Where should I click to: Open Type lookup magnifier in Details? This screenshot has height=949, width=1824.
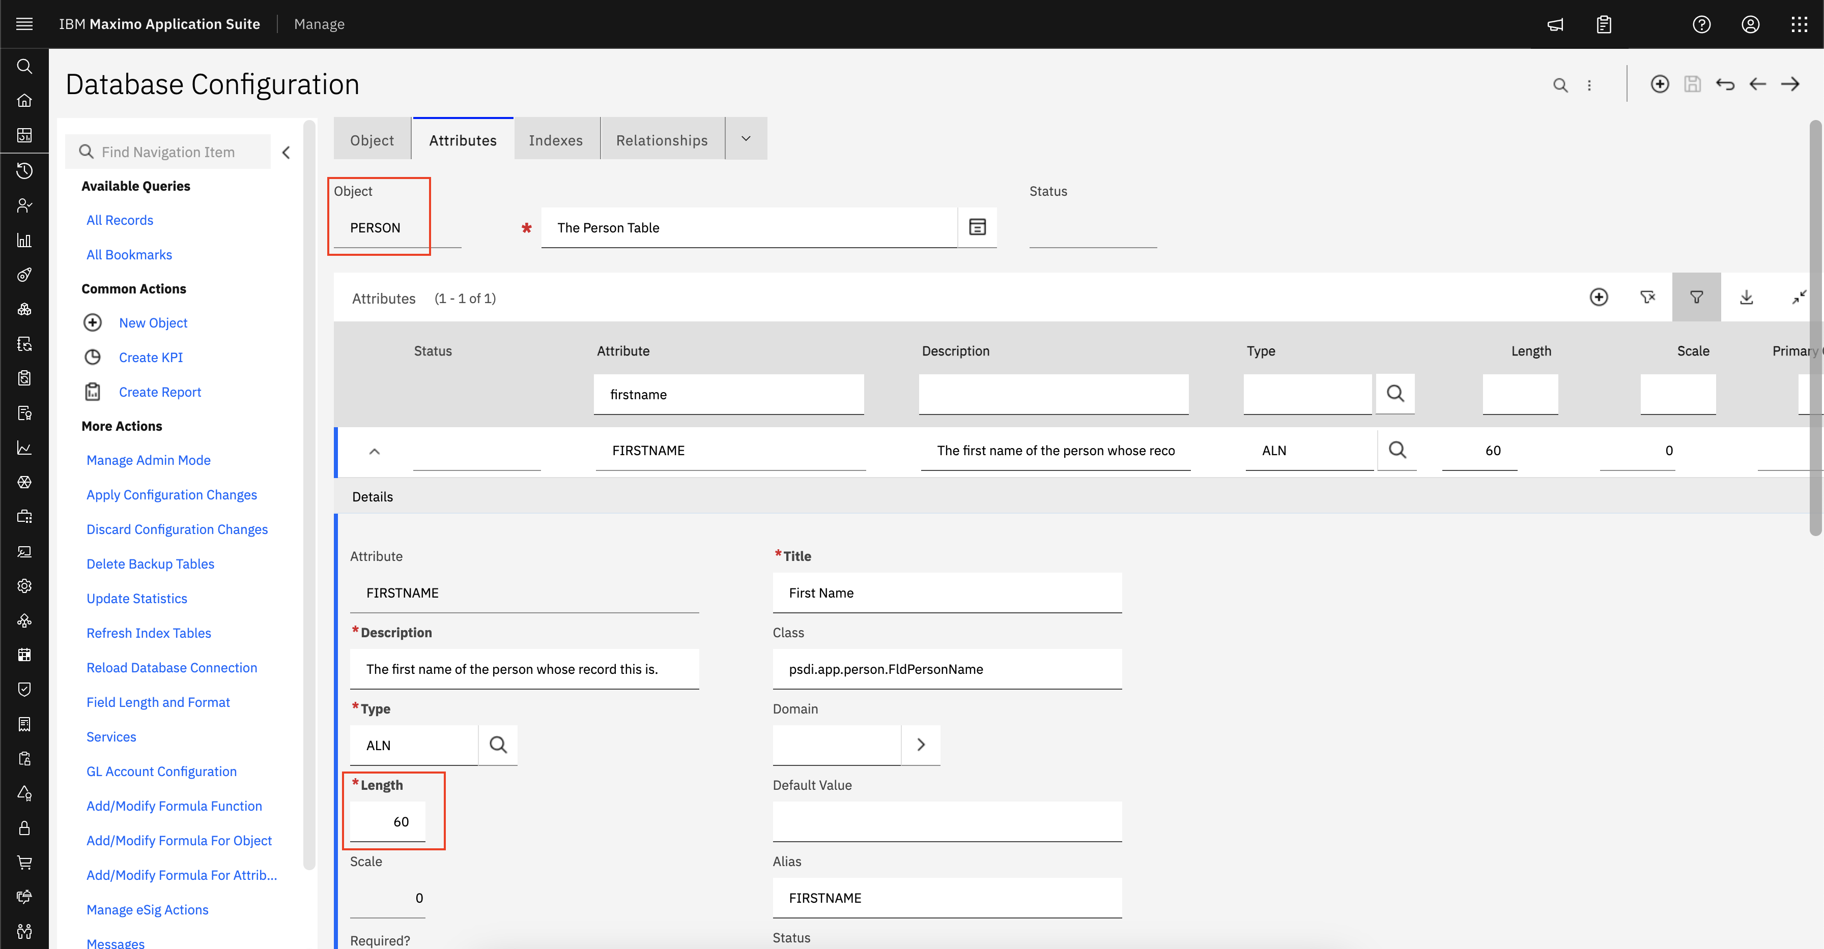pos(498,745)
